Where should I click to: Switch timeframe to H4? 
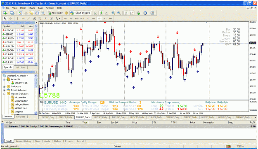pyautogui.click(x=93, y=19)
